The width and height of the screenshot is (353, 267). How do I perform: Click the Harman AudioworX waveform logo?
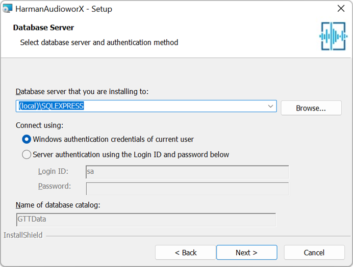pyautogui.click(x=333, y=36)
